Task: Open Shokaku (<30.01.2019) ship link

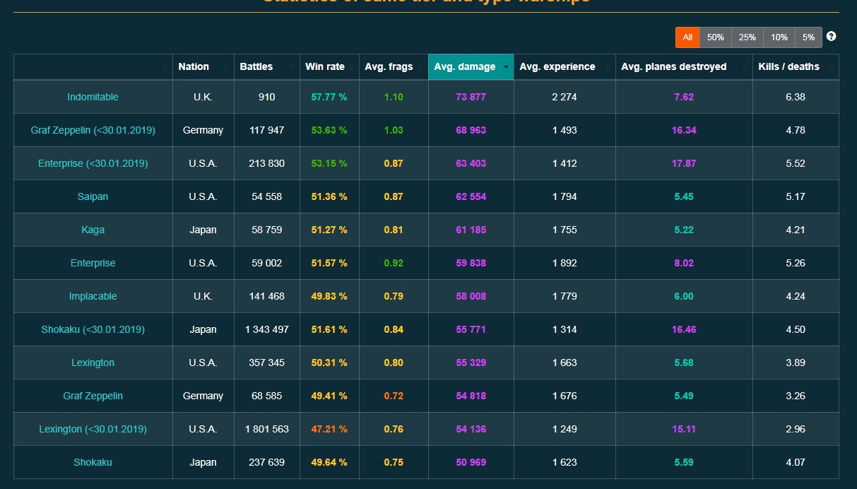Action: [93, 329]
